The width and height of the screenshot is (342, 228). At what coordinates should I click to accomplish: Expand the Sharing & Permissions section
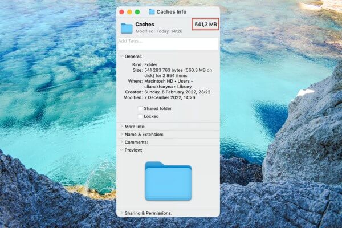(121, 213)
